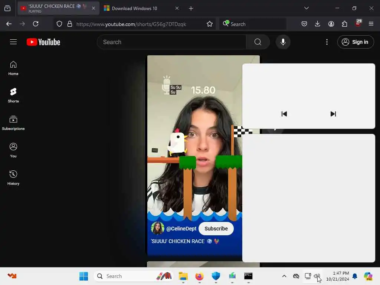Open the clock showing 1:47 PM
Image resolution: width=380 pixels, height=285 pixels.
[337, 276]
